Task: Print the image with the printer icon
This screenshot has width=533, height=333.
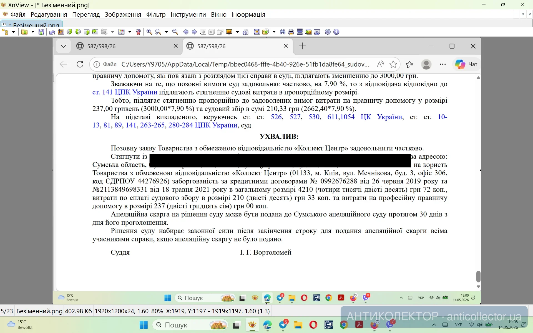Action: pyautogui.click(x=291, y=32)
